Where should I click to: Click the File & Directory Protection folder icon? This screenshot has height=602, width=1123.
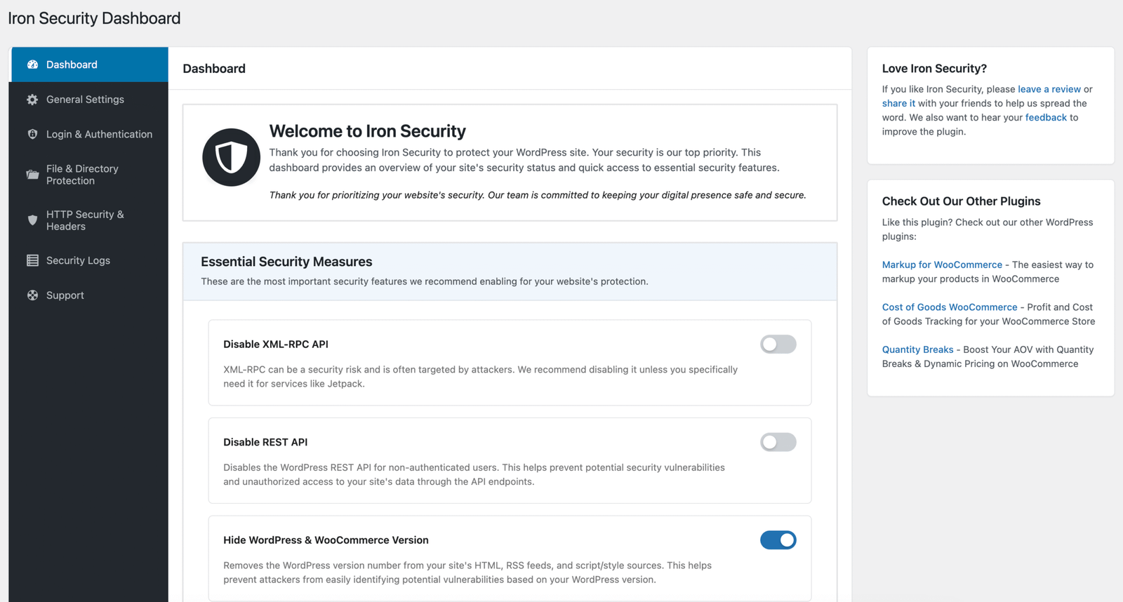click(x=32, y=175)
